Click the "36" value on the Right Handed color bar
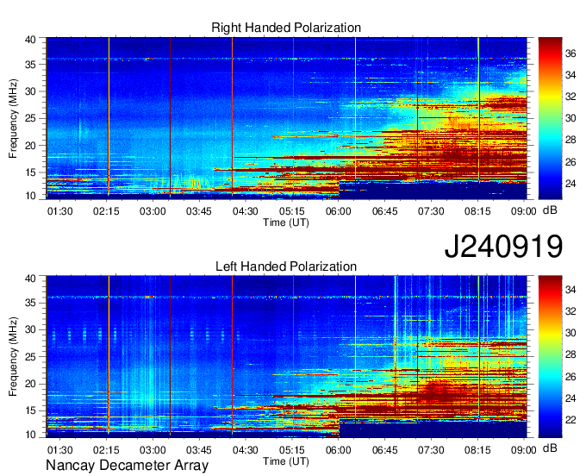This screenshot has width=586, height=476. click(570, 53)
